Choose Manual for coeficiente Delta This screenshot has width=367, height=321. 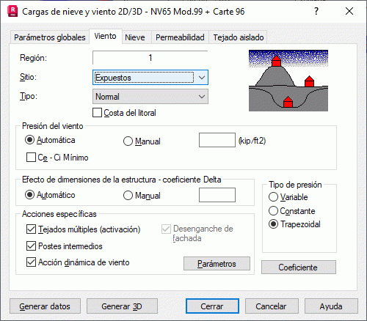click(128, 196)
